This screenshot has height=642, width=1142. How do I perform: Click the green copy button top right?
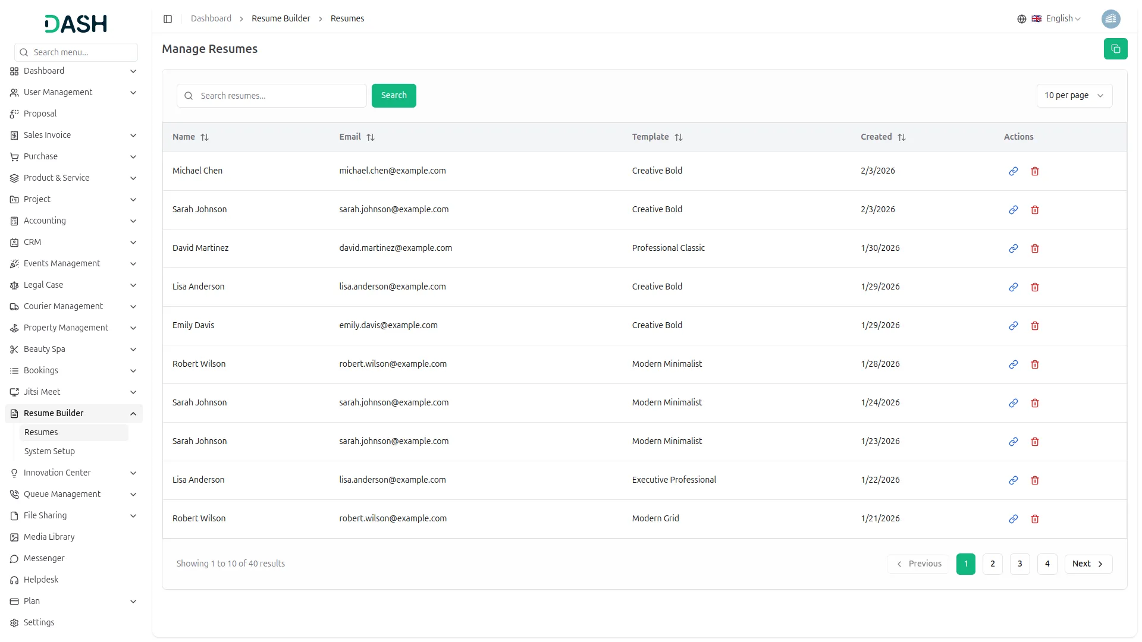click(1115, 49)
